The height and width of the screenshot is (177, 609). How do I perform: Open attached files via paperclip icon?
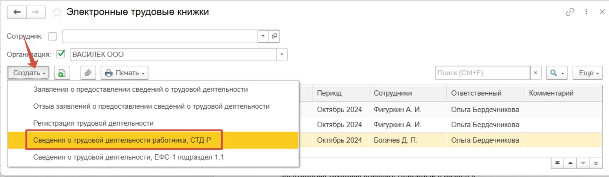tap(88, 73)
